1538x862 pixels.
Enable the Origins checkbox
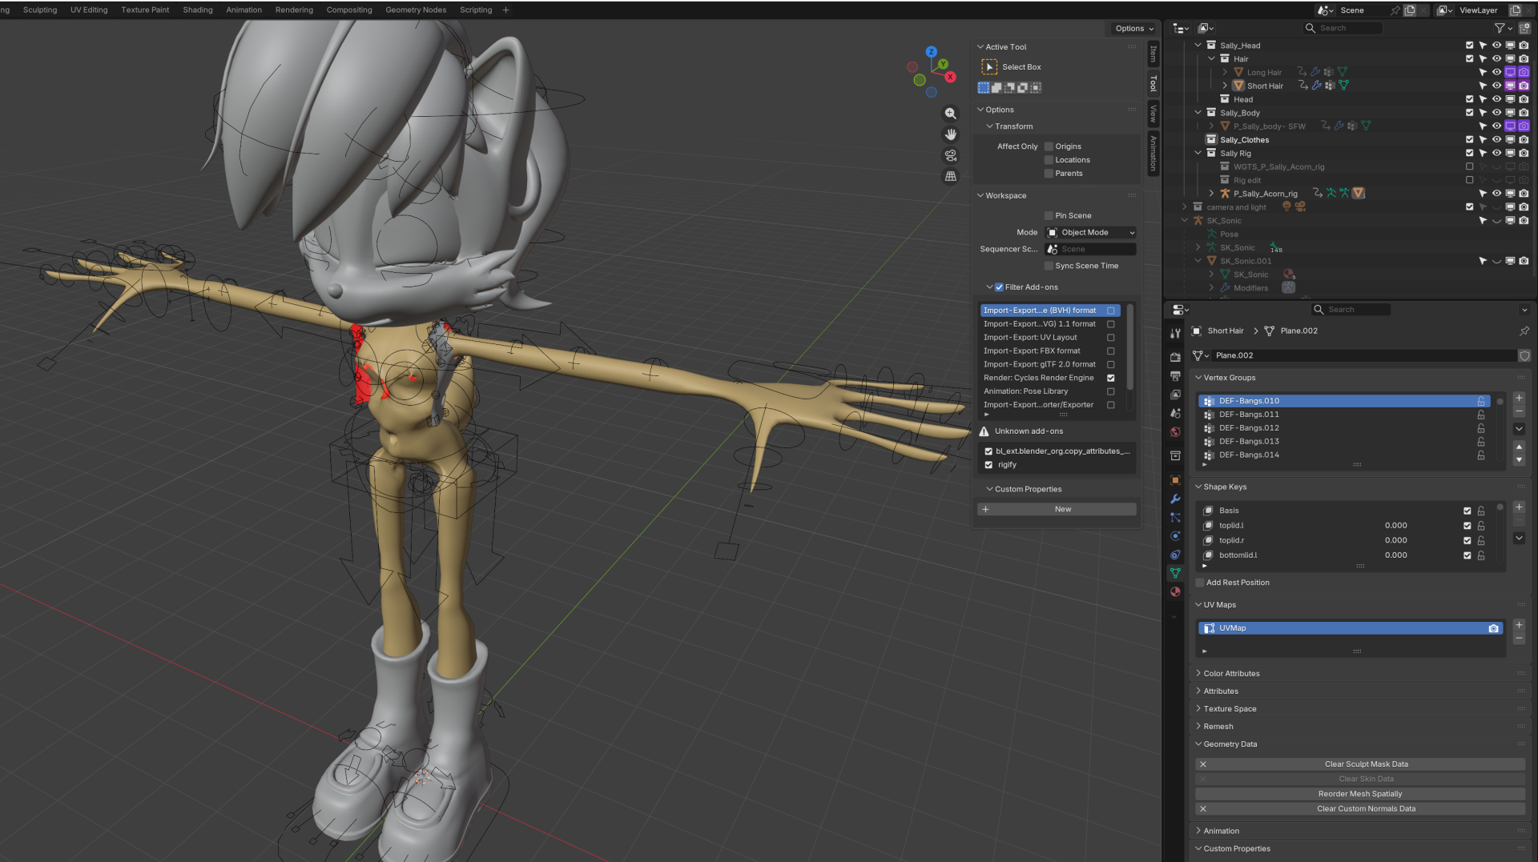(x=1049, y=146)
